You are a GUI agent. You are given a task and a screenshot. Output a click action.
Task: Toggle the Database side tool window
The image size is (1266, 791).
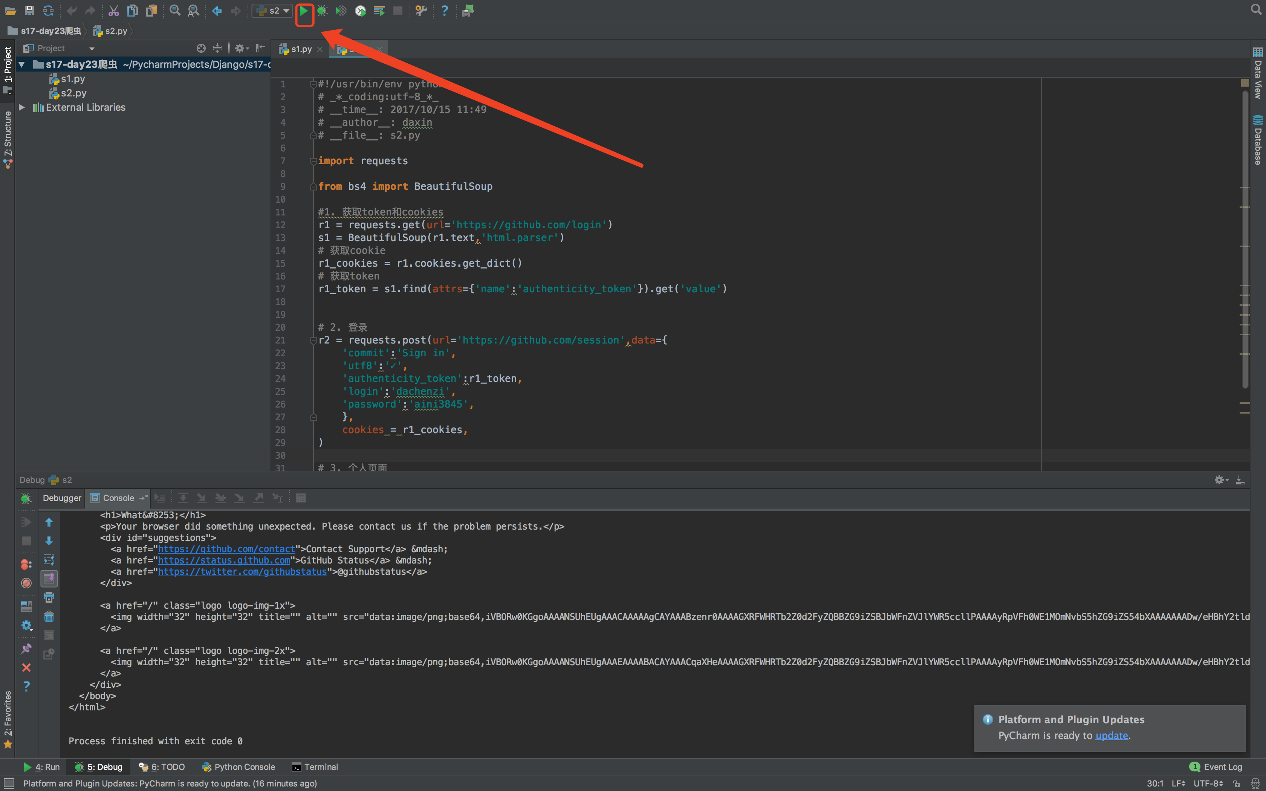pos(1258,140)
